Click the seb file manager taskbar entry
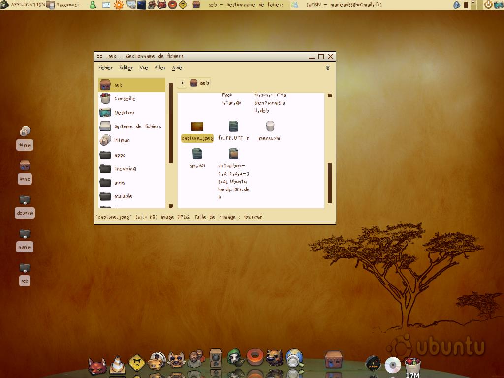 240,5
